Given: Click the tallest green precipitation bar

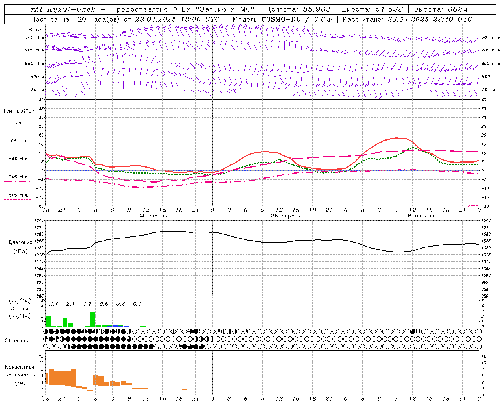Looking at the screenshot, I should pyautogui.click(x=93, y=320).
